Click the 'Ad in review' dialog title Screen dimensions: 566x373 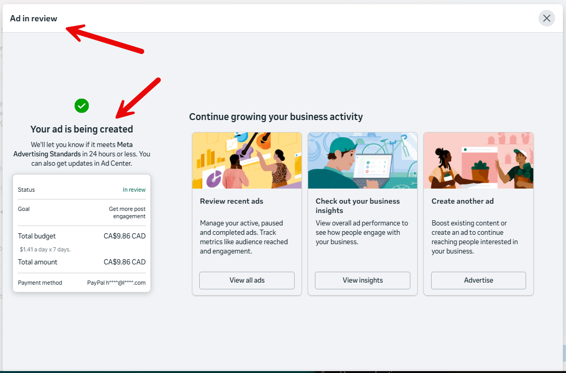click(34, 19)
